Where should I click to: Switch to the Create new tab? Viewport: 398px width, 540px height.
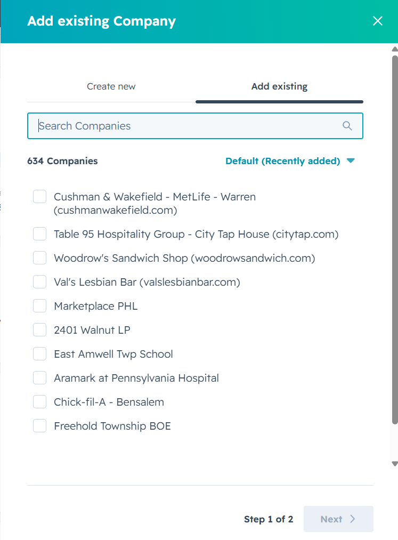[x=111, y=86]
